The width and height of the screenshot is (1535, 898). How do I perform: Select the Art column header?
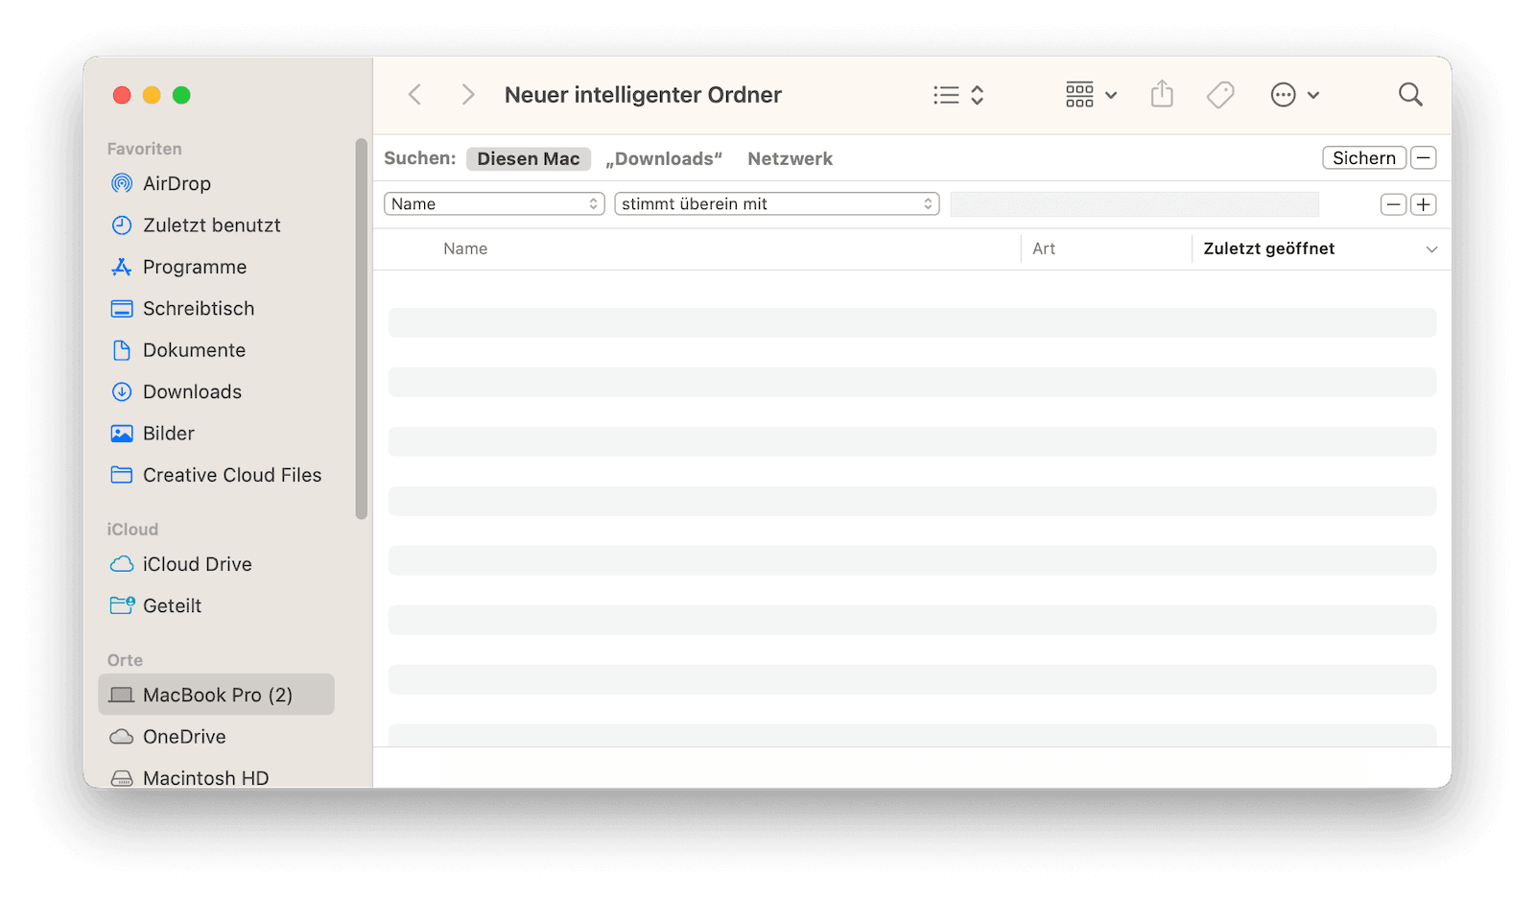click(1044, 248)
